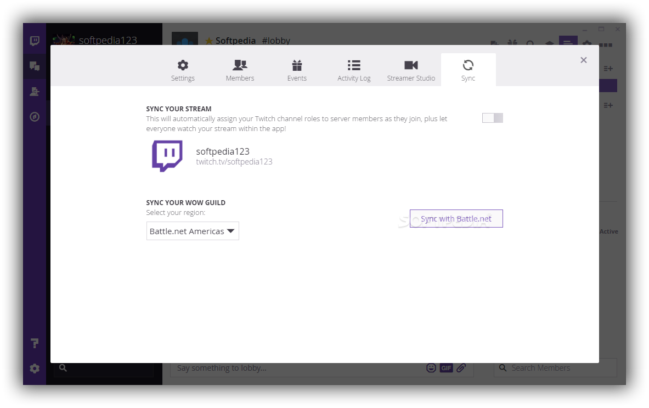Click the Sync Your WoW Guild heading
Image resolution: width=649 pixels, height=408 pixels.
[186, 202]
